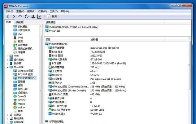Image resolution: width=196 pixels, height=124 pixels.
Task: Collapse the 显示设备 tree node
Action: coord(7,67)
